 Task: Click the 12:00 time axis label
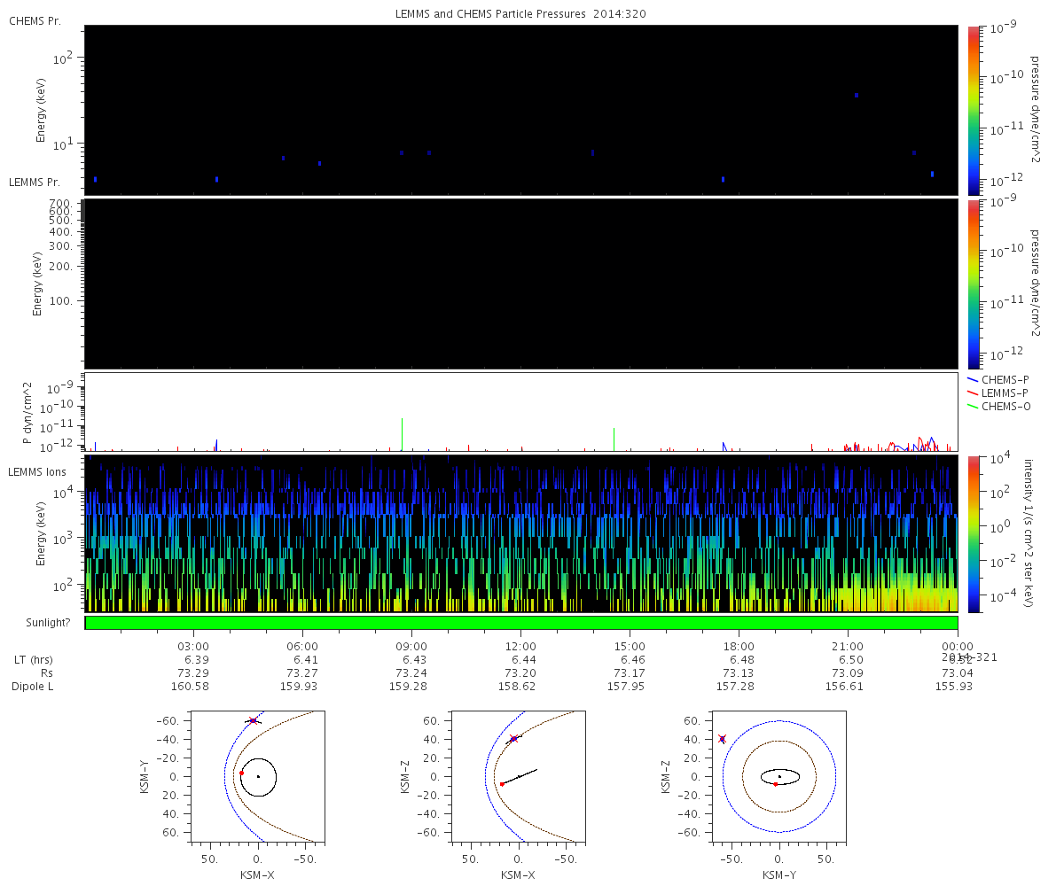tap(520, 646)
